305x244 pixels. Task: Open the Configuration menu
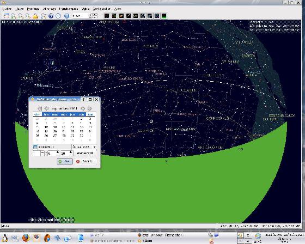click(x=101, y=9)
